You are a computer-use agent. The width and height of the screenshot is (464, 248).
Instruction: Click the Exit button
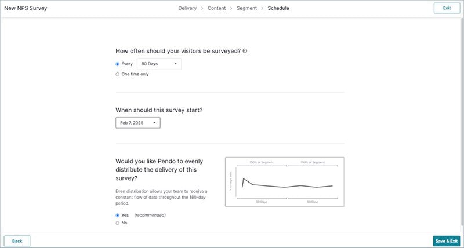(x=447, y=8)
